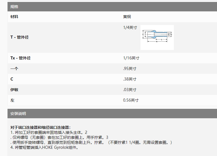The width and height of the screenshot is (217, 156).
Task: Select the T - 管外径 label
Action: pyautogui.click(x=19, y=37)
